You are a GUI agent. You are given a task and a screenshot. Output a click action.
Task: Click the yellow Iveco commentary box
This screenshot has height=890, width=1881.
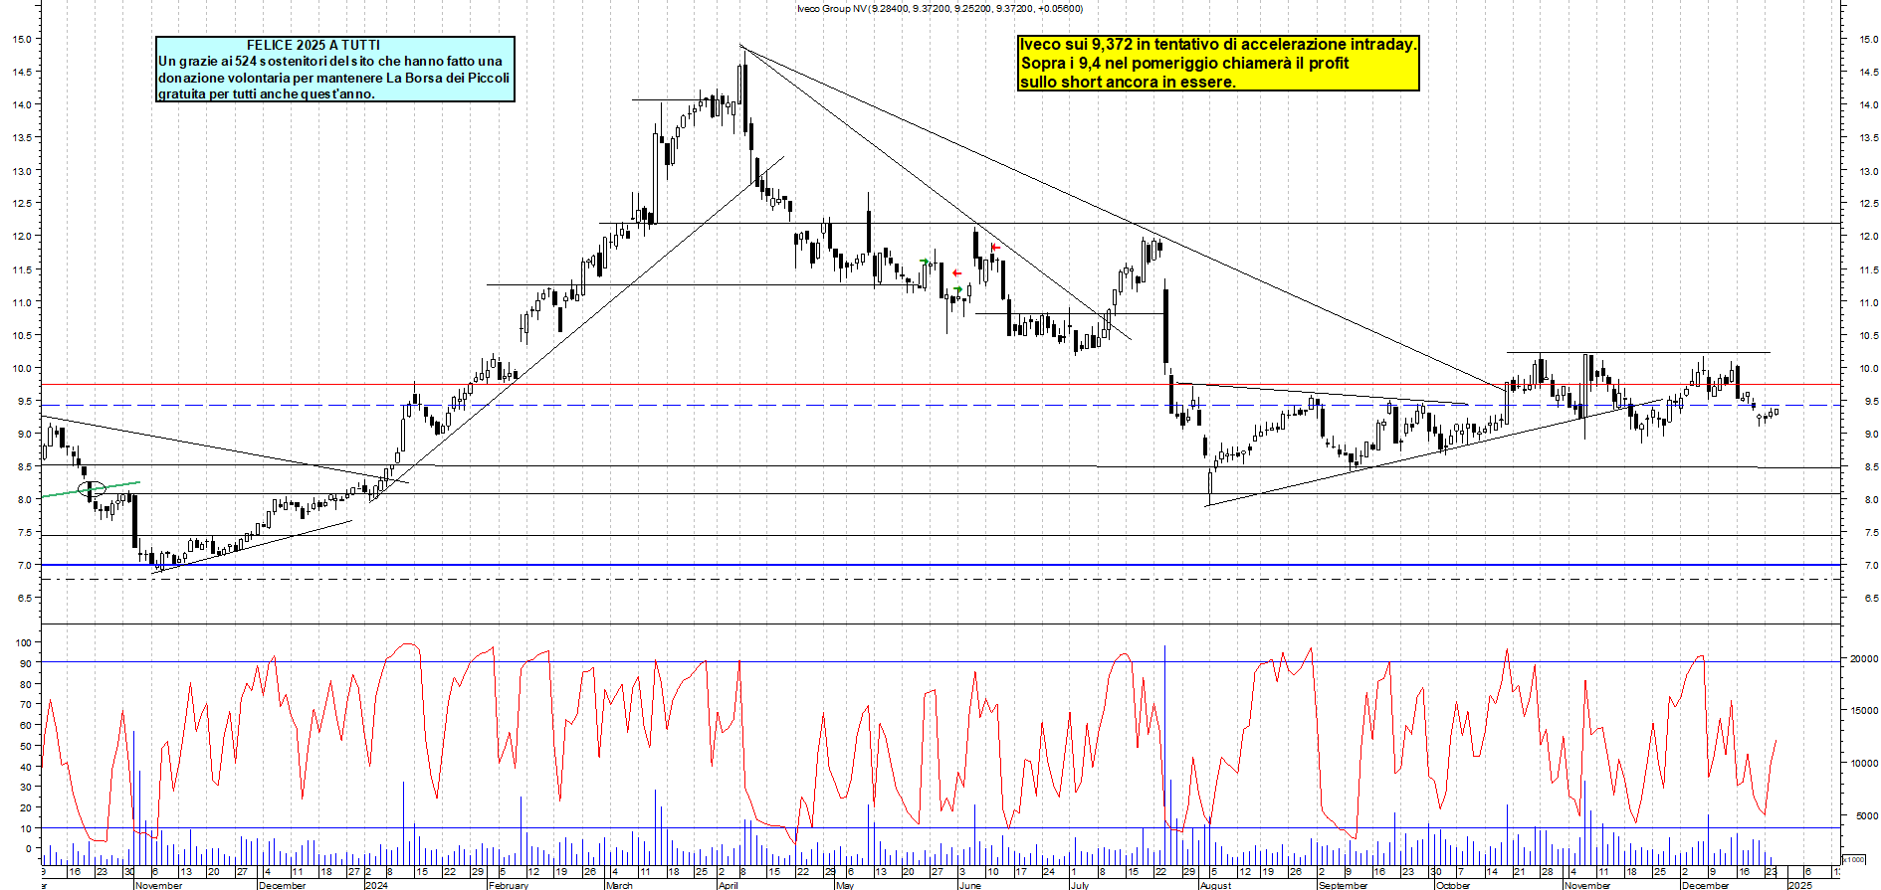tap(1218, 63)
